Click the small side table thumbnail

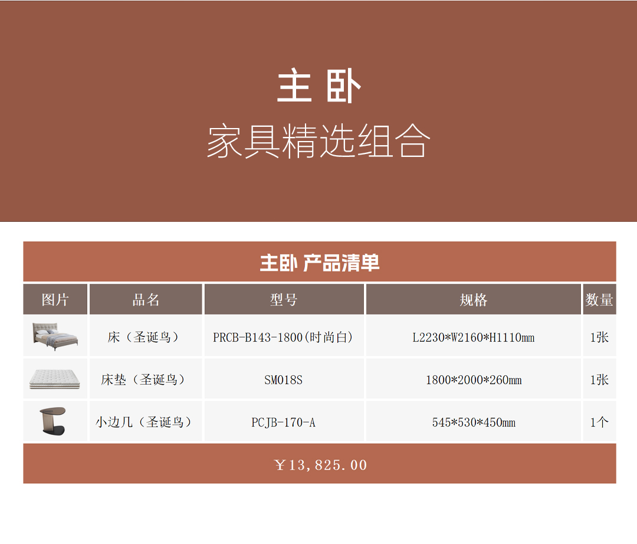[53, 421]
